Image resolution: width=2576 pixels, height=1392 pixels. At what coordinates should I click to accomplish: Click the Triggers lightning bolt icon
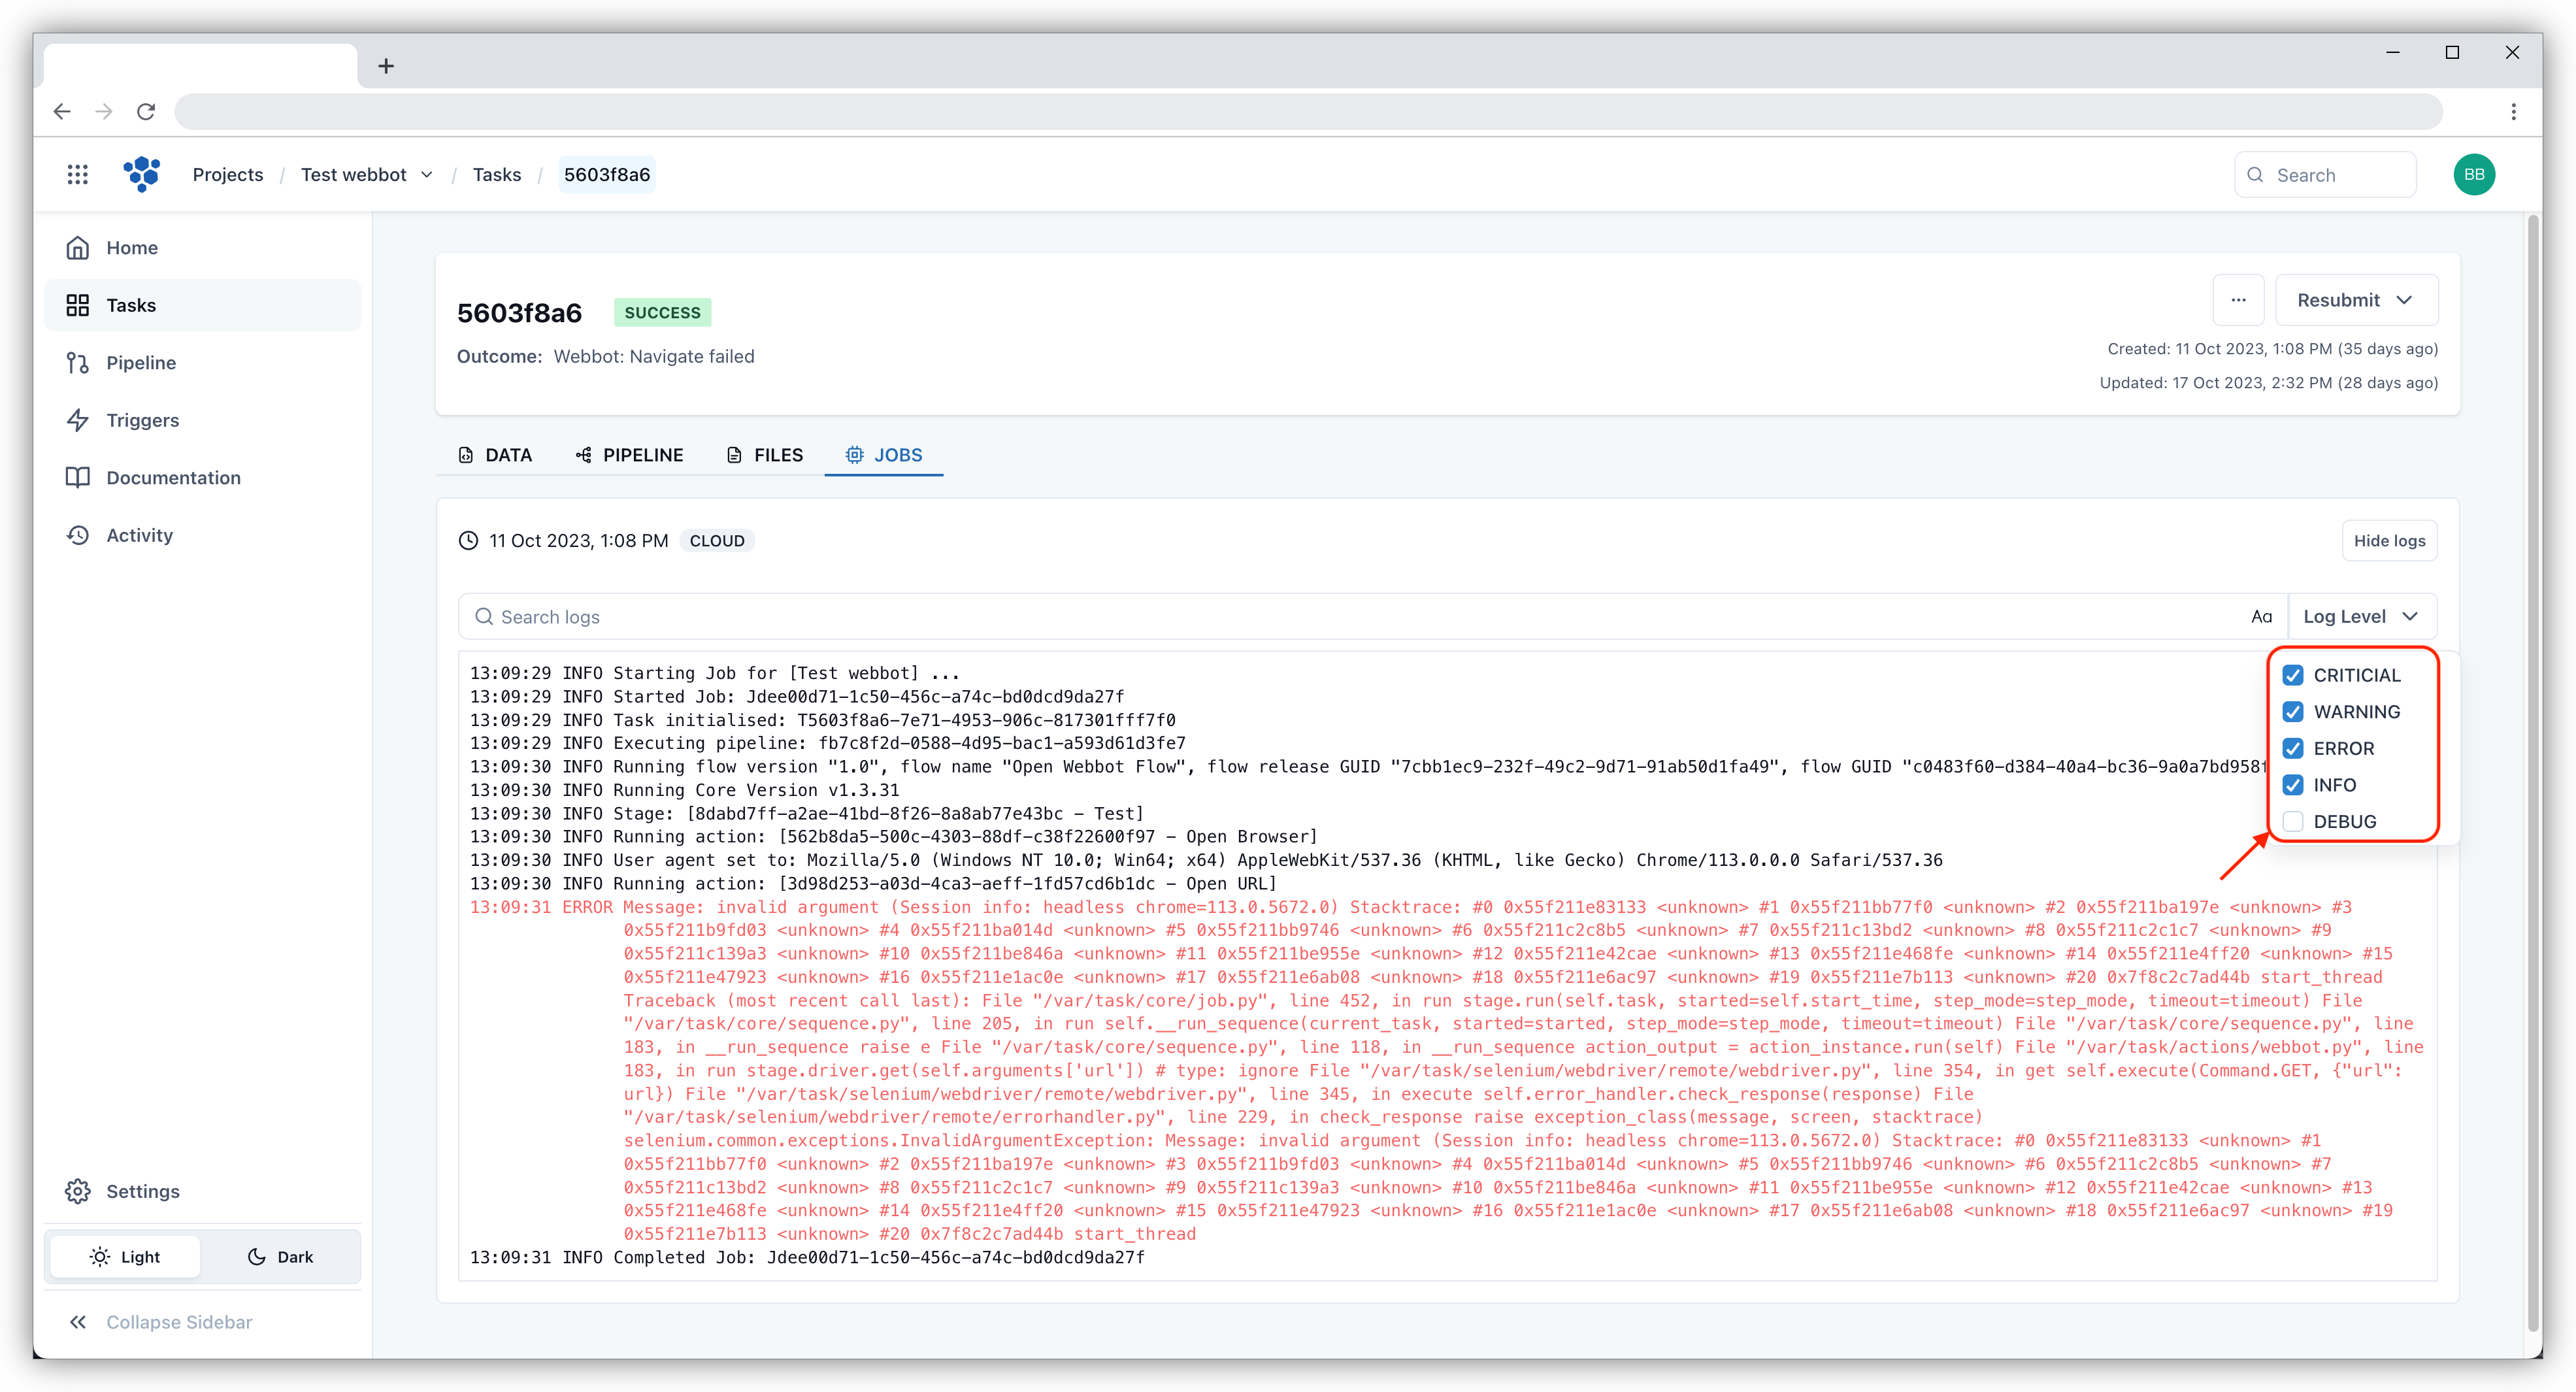point(78,420)
